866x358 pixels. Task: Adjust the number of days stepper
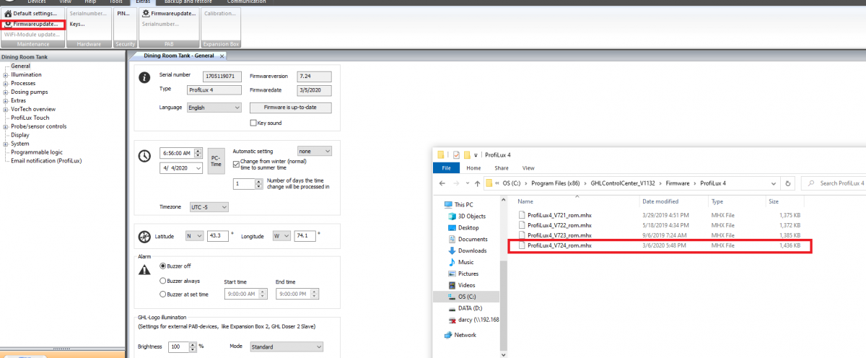pos(258,183)
